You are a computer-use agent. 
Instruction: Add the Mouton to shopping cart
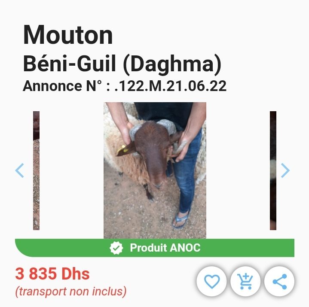point(245,281)
